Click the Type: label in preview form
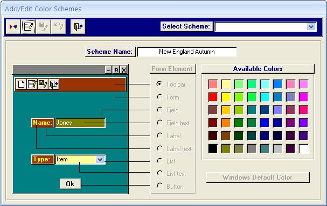The image size is (327, 206). click(43, 160)
